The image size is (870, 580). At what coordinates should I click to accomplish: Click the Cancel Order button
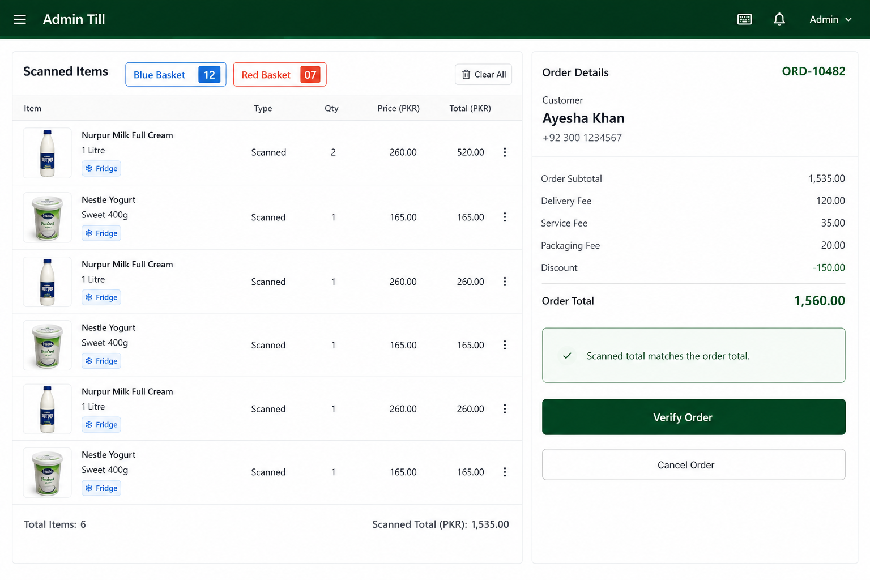point(694,464)
